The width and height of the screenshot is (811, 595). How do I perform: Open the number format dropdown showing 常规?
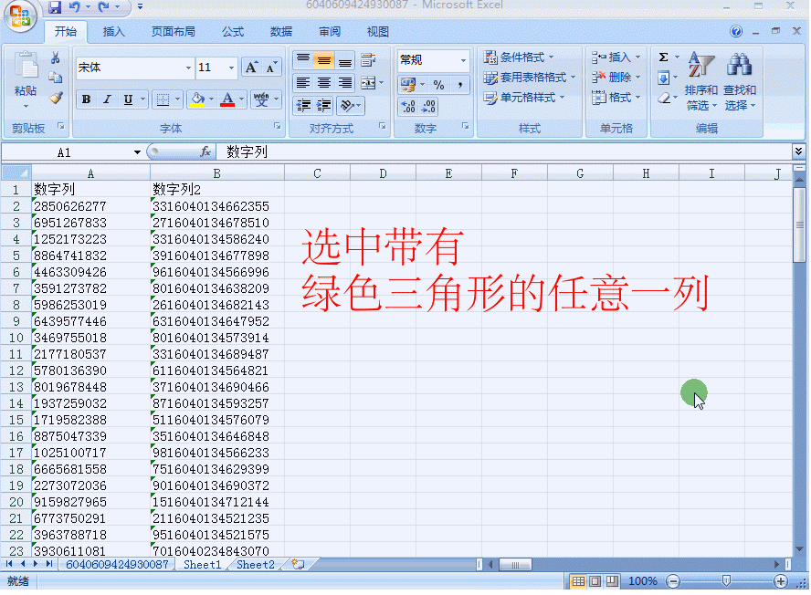coord(431,59)
